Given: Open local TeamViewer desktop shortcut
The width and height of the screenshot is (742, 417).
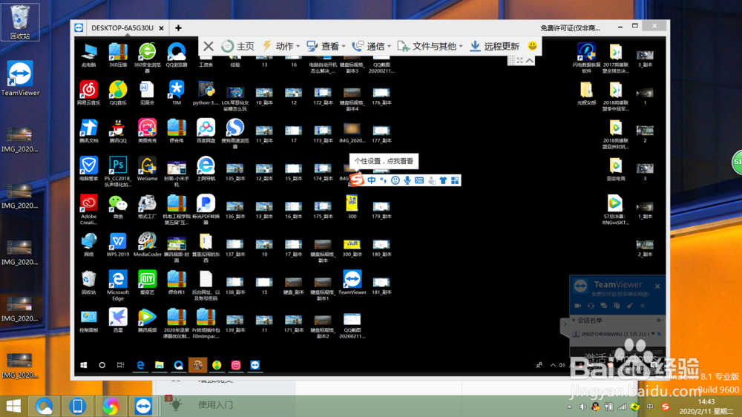Looking at the screenshot, I should pyautogui.click(x=20, y=78).
